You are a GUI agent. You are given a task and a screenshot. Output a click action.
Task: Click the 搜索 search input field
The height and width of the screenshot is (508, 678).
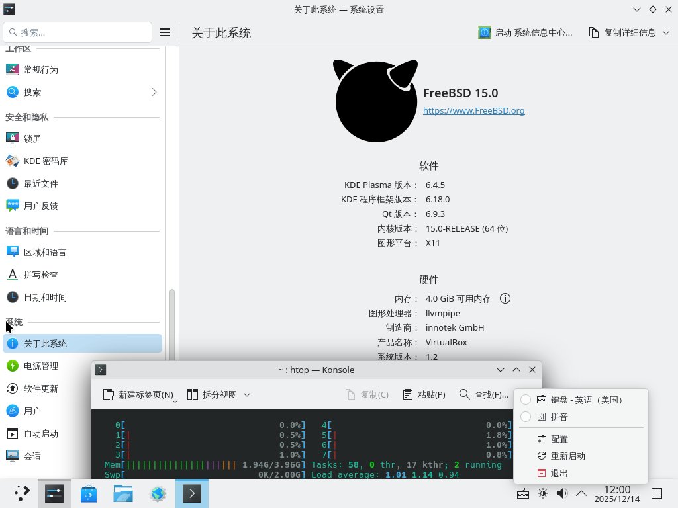click(78, 32)
